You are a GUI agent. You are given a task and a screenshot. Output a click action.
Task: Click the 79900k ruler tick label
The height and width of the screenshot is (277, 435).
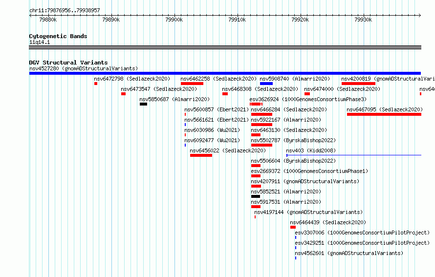174,20
